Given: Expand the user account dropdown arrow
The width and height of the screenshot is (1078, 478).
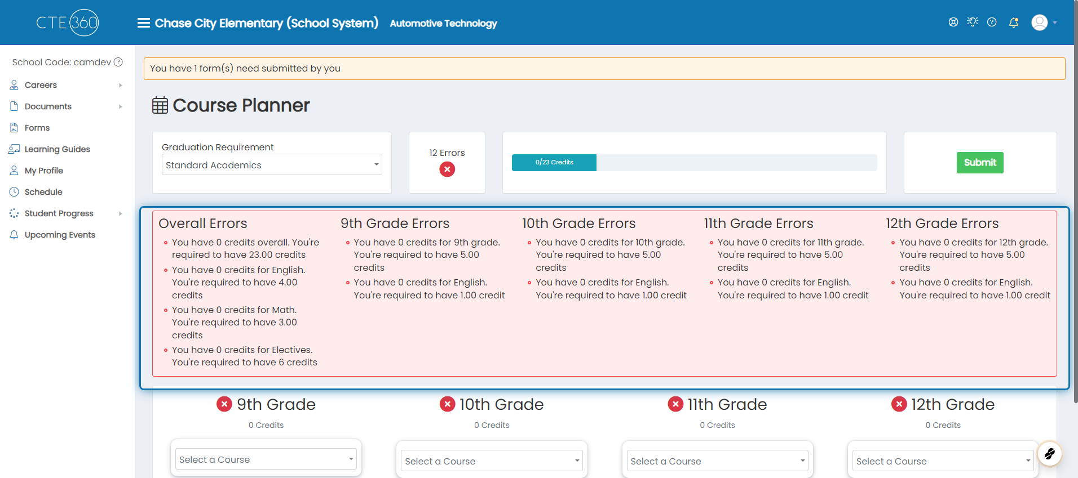Looking at the screenshot, I should coord(1055,23).
